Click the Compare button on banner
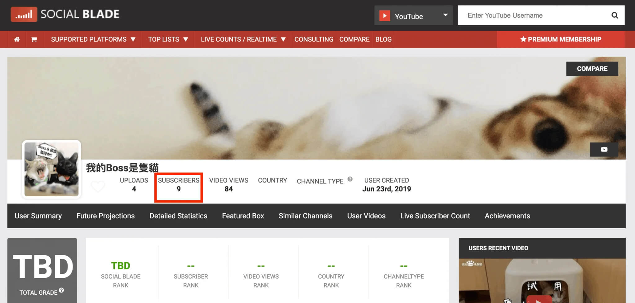This screenshot has height=303, width=635. [592, 69]
